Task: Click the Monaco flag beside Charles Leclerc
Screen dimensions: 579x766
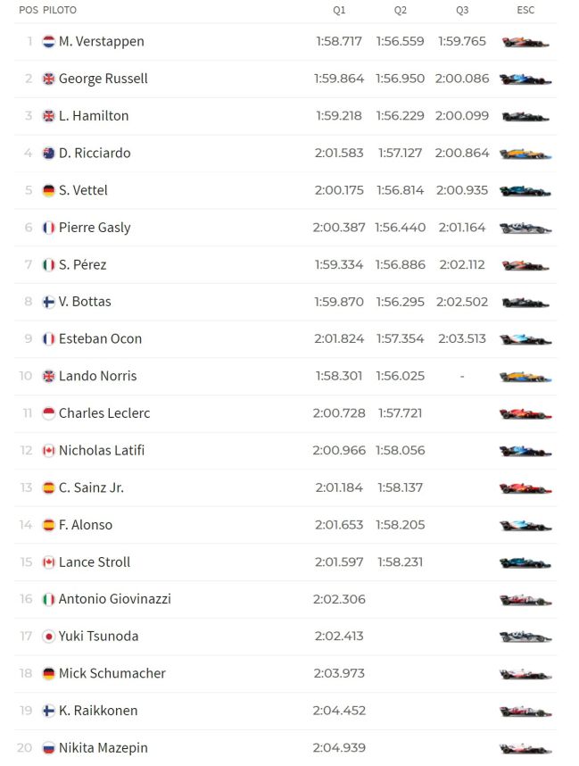Action: point(49,413)
